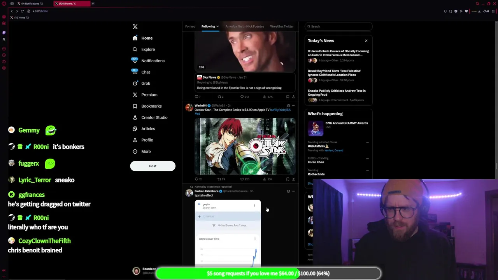
Task: Open Opera settings gear in browser sidebar
Action: [4, 68]
